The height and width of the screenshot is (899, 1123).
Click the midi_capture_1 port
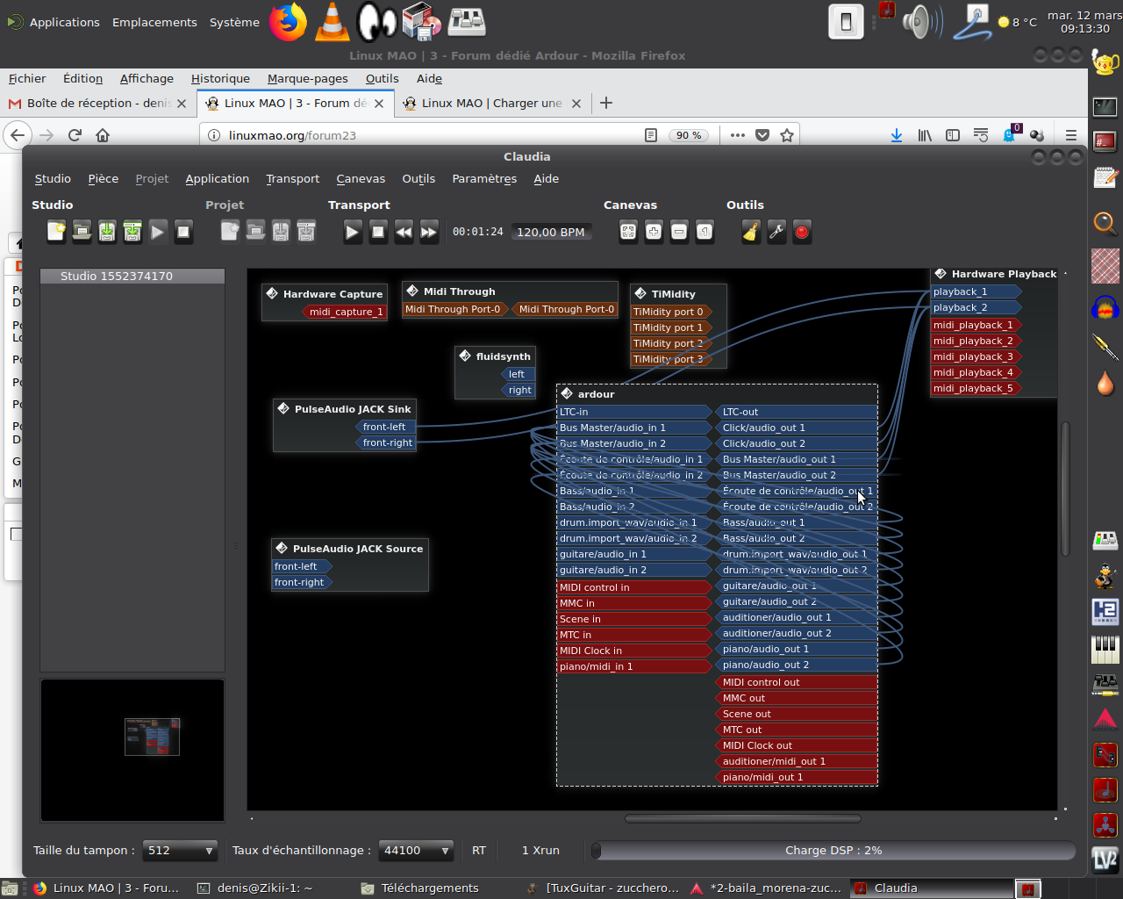[346, 312]
